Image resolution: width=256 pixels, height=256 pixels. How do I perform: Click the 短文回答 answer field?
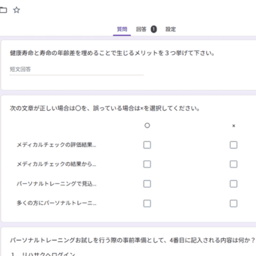click(77, 69)
